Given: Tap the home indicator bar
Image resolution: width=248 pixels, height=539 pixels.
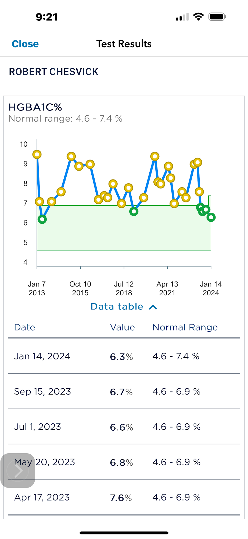Looking at the screenshot, I should (124, 533).
